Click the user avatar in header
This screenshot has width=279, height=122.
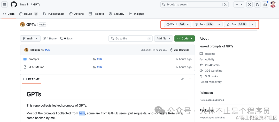click(x=273, y=4)
